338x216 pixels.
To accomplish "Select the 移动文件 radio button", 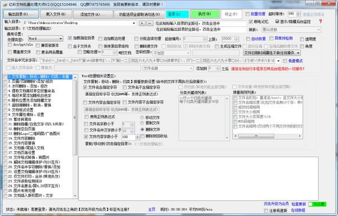I will click(142, 118).
